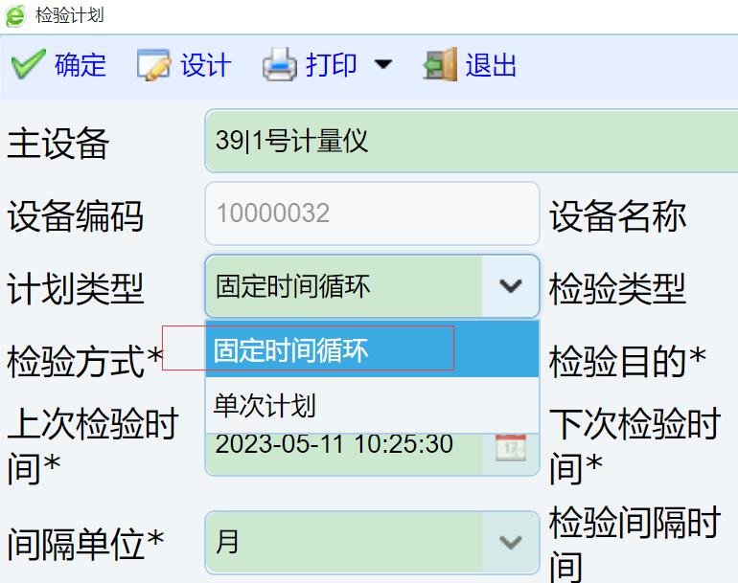Image resolution: width=738 pixels, height=583 pixels.
Task: Click the 打印 text label in the toolbar
Action: 332,65
